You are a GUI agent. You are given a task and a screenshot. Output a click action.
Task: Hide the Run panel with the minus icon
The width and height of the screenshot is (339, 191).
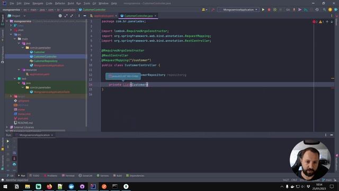click(x=332, y=135)
